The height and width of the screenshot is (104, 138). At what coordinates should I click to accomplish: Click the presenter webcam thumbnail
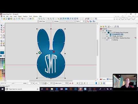click(125, 81)
